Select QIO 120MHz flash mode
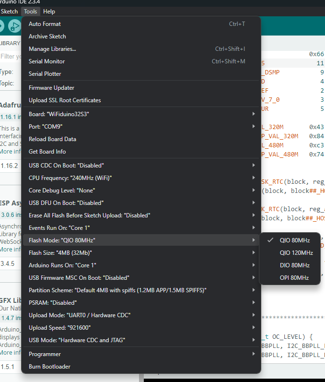The height and width of the screenshot is (382, 325). click(x=290, y=252)
